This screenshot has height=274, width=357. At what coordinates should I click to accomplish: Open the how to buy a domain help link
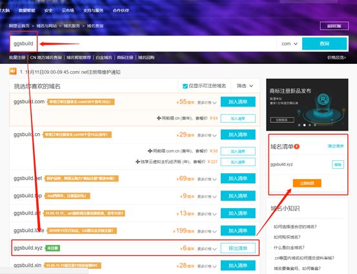(x=287, y=237)
